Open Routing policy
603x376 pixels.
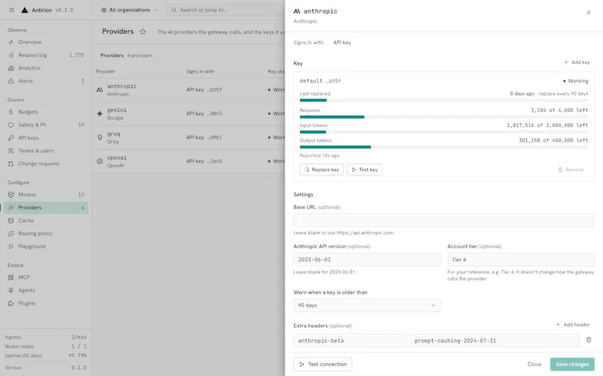pyautogui.click(x=46, y=233)
